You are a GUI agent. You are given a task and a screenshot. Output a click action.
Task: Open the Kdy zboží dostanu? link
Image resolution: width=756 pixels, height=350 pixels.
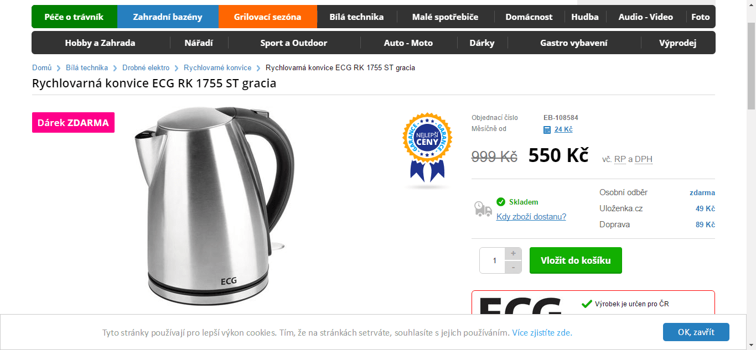(531, 216)
